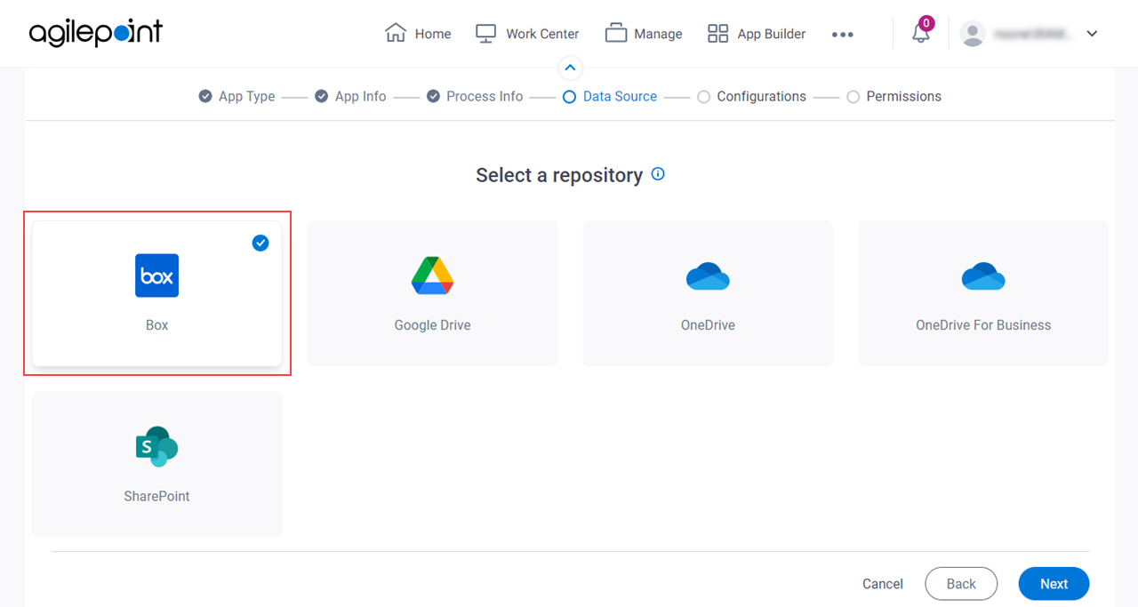
Task: Expand the user account dropdown arrow
Action: point(1093,34)
